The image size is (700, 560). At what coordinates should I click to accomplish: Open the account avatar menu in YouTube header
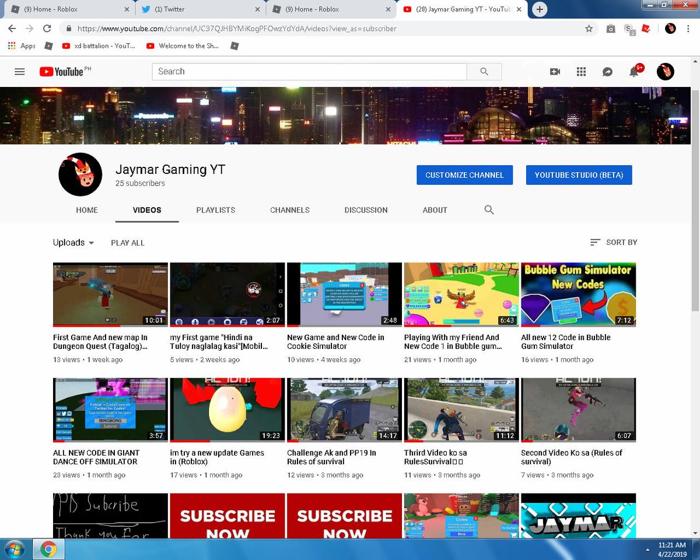(665, 72)
